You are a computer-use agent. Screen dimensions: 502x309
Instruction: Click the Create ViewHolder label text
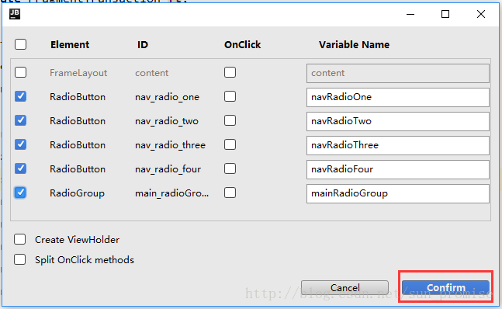(x=77, y=240)
